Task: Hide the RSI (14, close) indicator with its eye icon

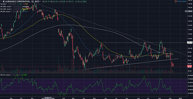Action: (13, 75)
